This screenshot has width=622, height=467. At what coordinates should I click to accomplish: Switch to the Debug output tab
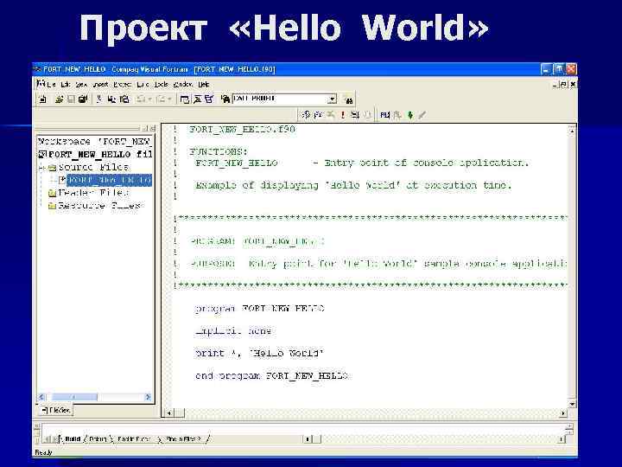click(x=98, y=438)
